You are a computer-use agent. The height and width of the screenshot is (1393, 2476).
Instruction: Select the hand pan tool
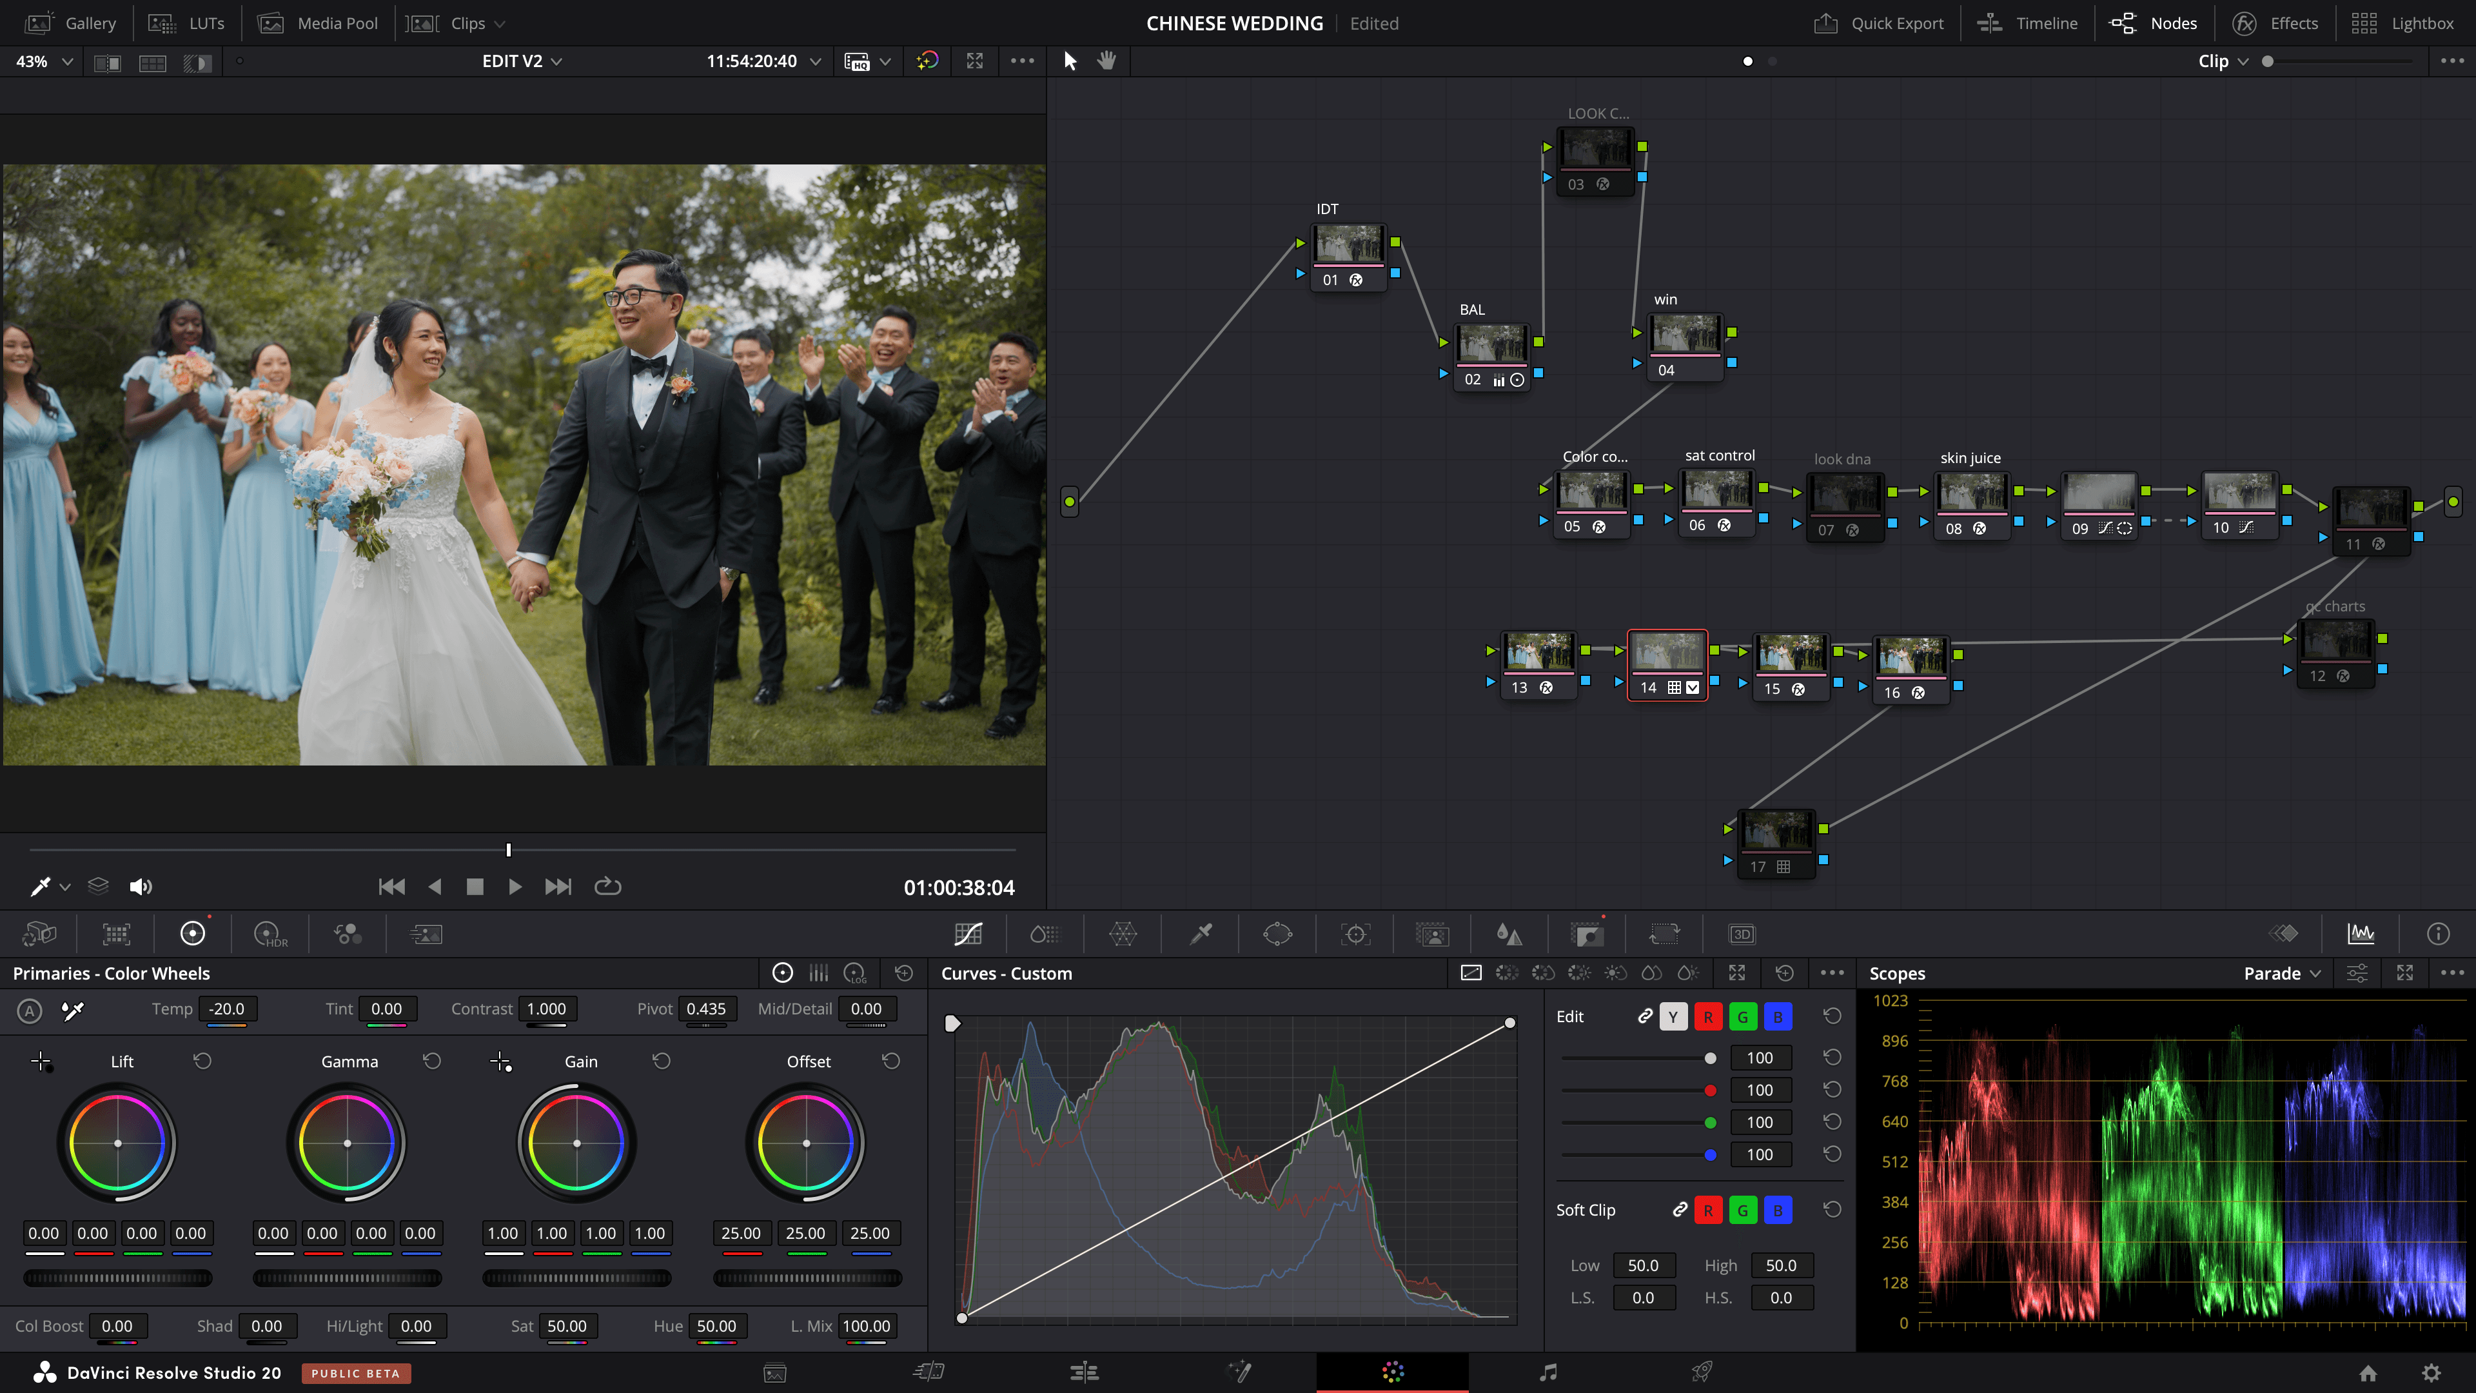[x=1106, y=61]
